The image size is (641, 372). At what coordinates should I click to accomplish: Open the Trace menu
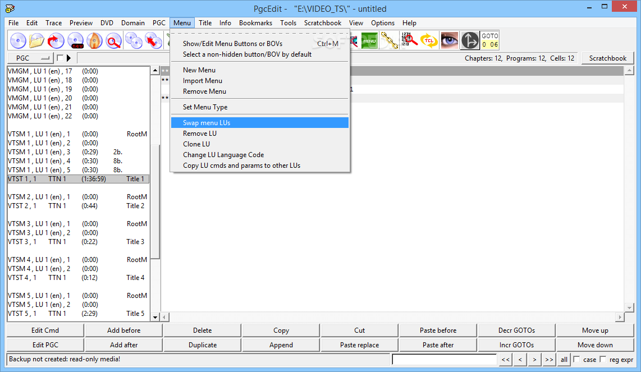coord(53,23)
